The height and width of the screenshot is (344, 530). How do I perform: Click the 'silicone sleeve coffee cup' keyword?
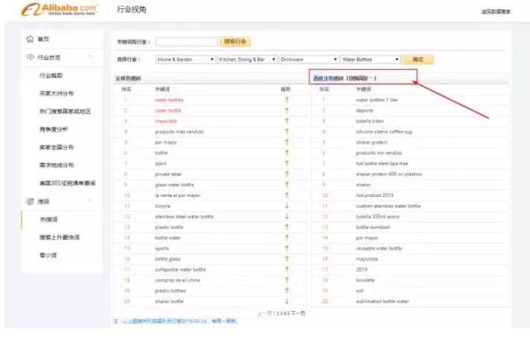[x=384, y=132]
